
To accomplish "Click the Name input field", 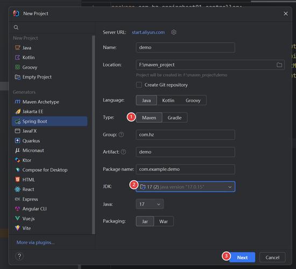I will [x=185, y=47].
